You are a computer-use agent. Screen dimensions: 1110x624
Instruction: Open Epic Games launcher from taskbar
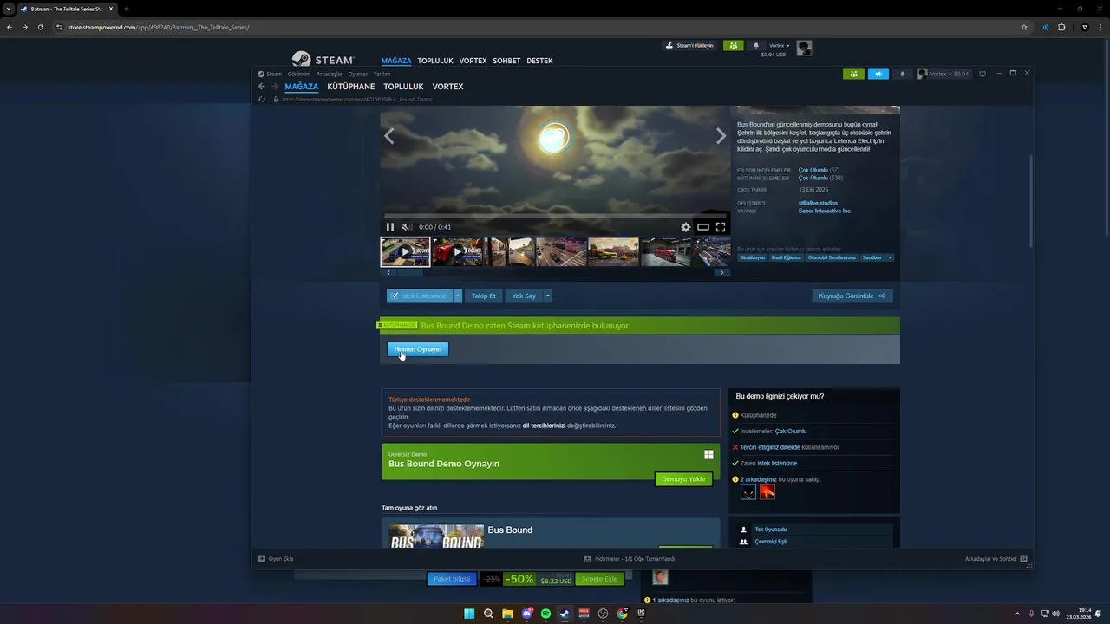click(x=642, y=614)
